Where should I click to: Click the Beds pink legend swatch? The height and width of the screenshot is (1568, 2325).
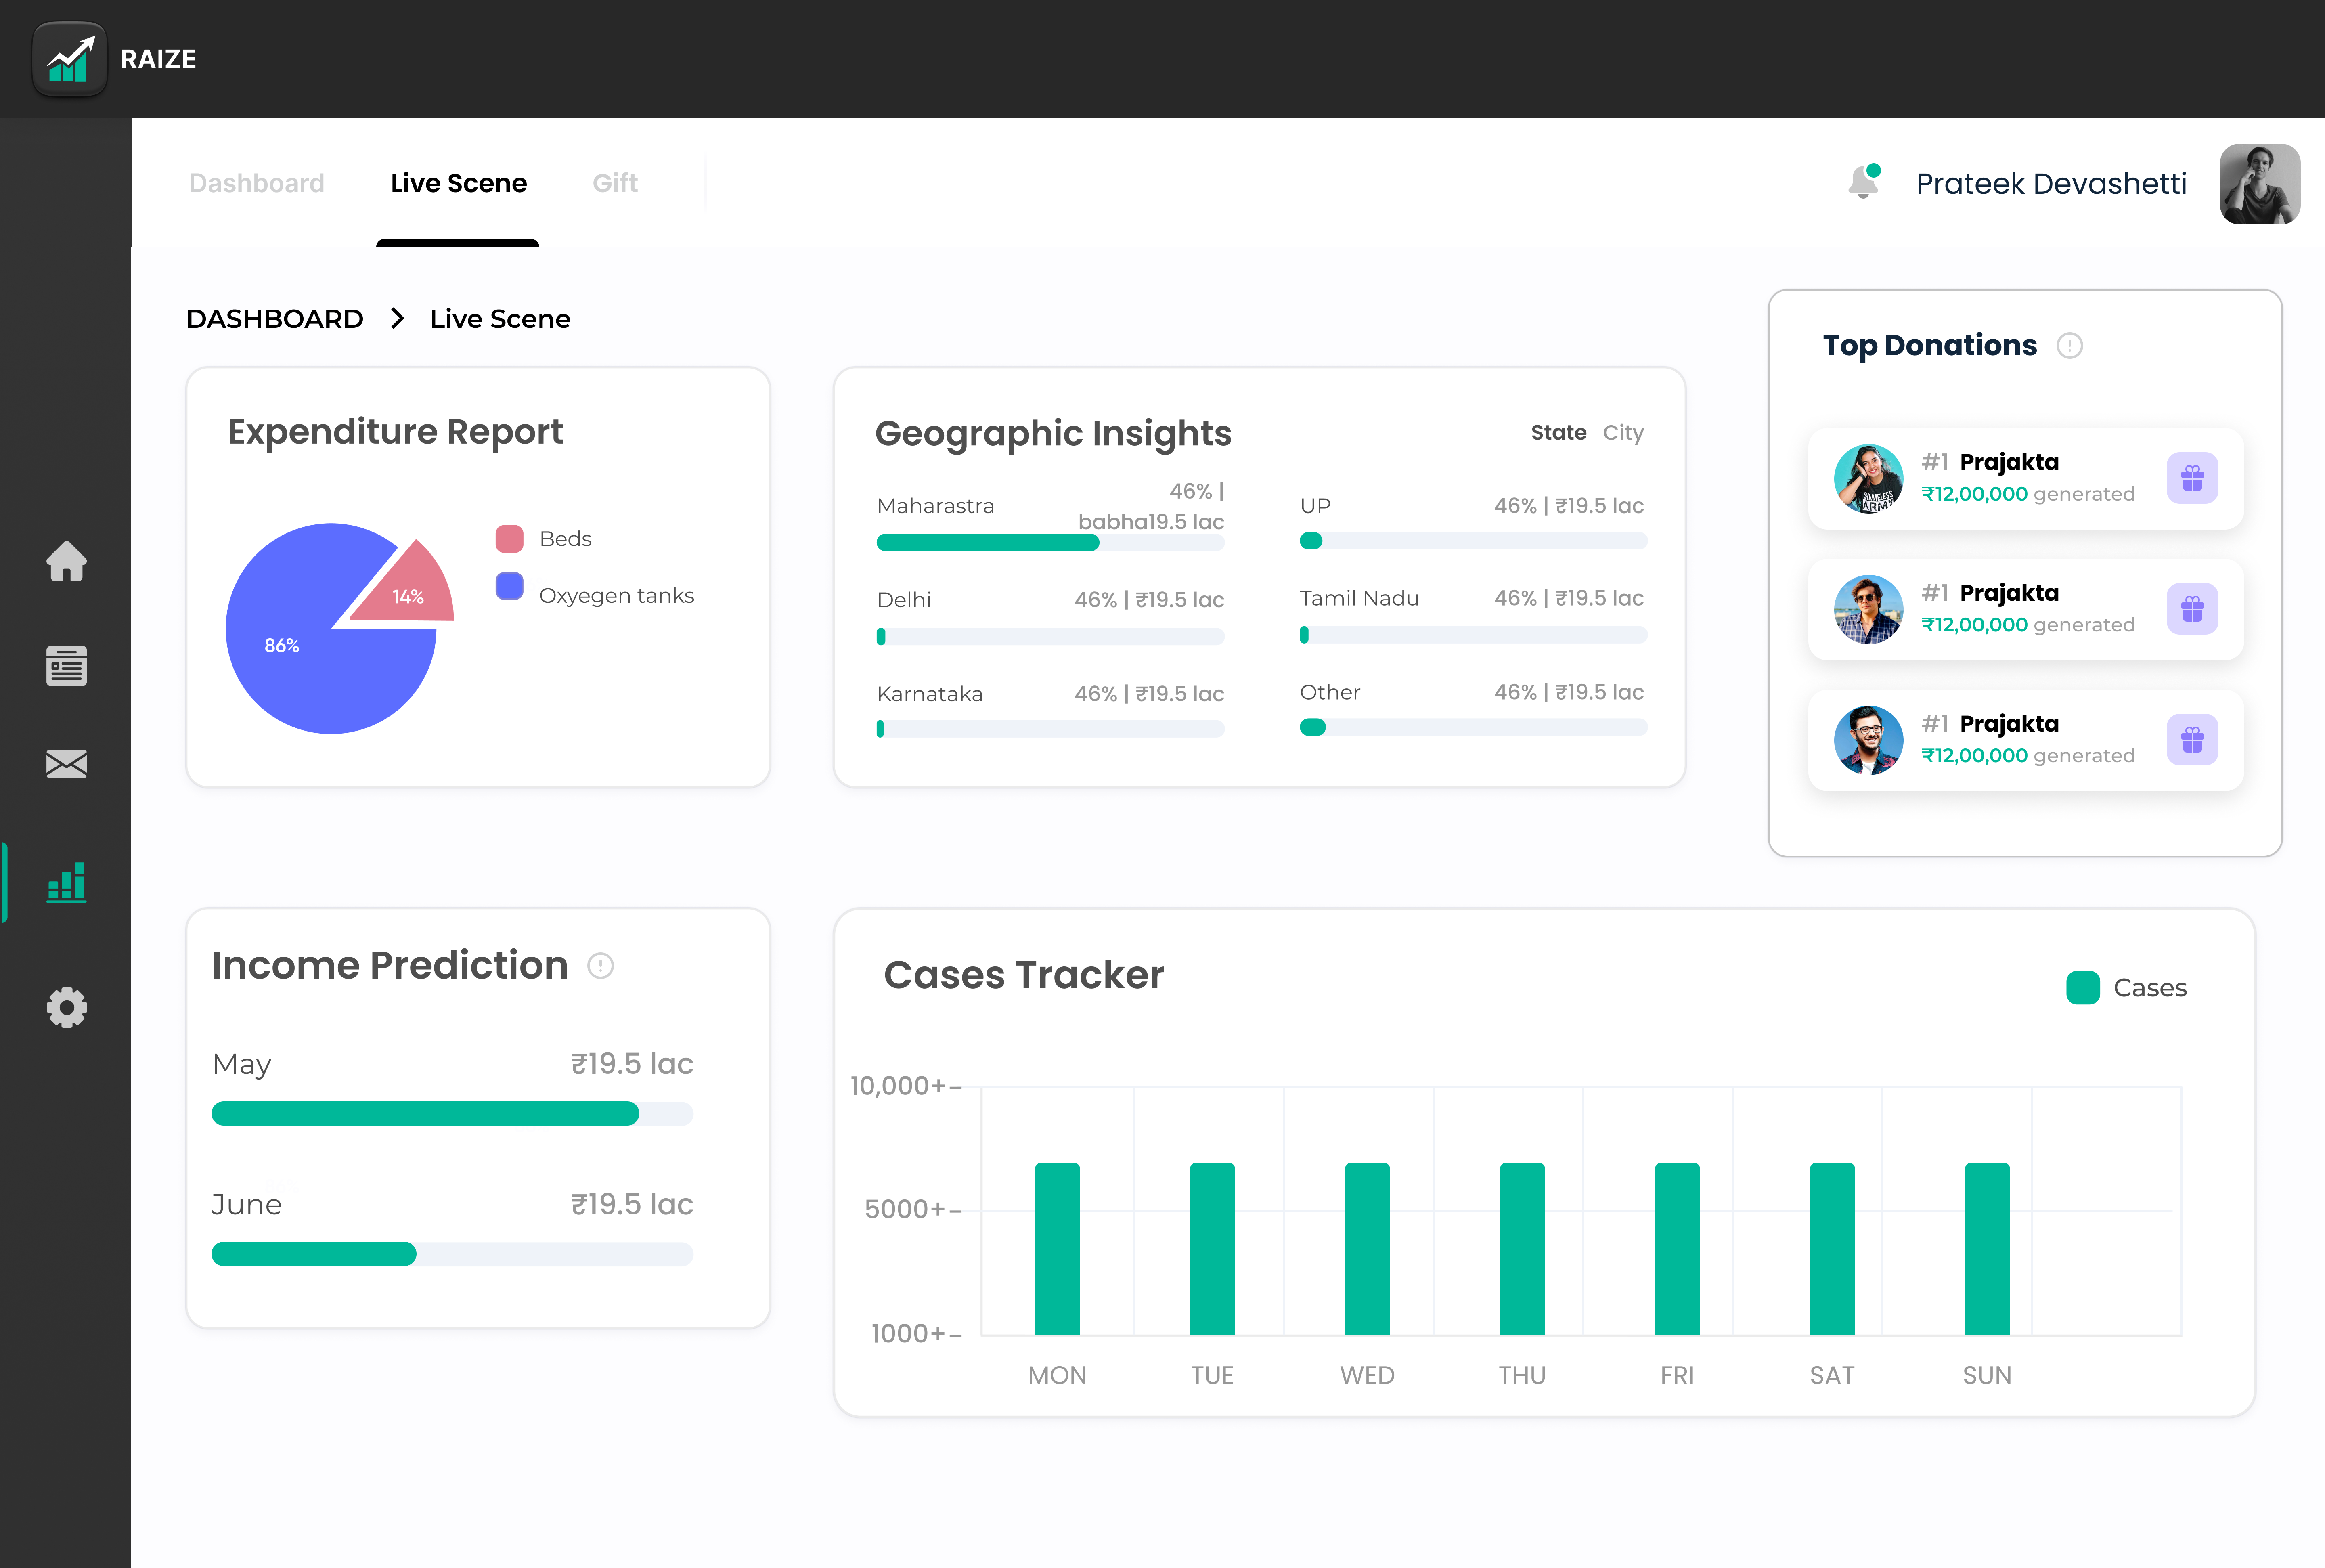pyautogui.click(x=510, y=539)
